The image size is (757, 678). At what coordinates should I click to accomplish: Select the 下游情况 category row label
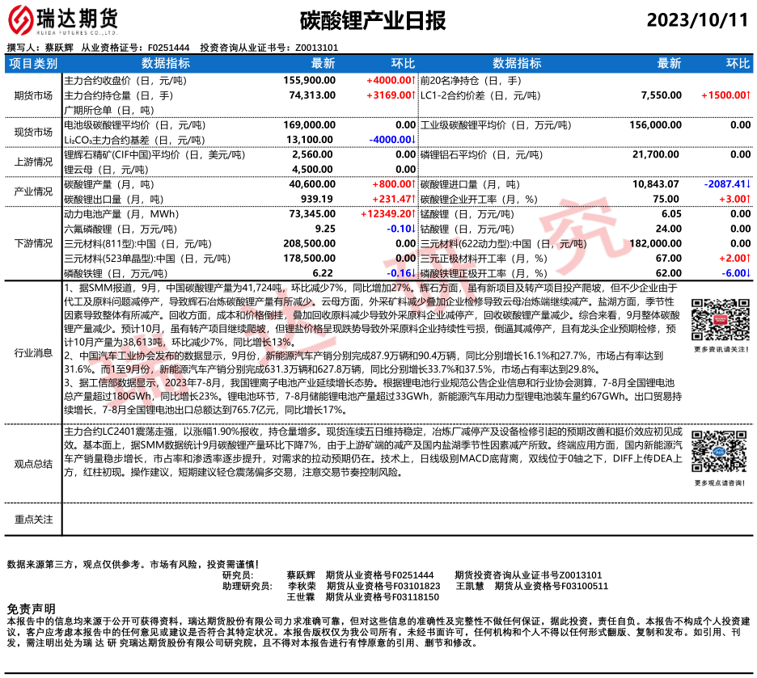point(33,243)
